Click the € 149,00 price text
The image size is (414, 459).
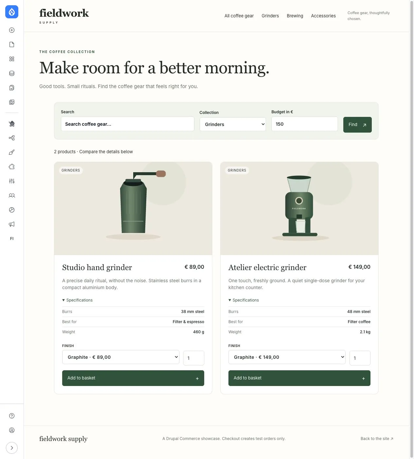(359, 267)
